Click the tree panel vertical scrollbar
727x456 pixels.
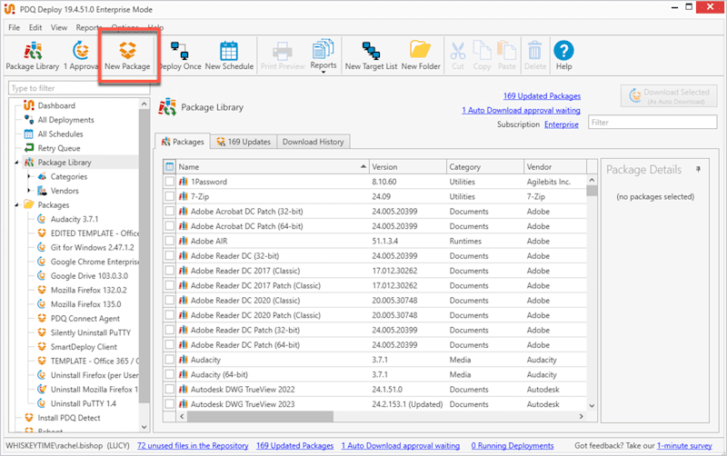coord(144,256)
